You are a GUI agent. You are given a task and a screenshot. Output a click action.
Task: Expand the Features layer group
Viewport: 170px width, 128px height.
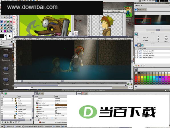(14, 111)
